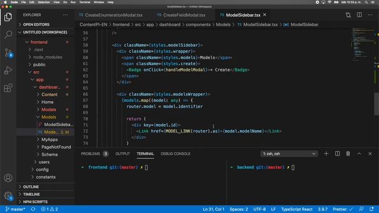Viewport: 379px width, 213px height.
Task: Click dashboard breadcrumb segment
Action: tap(170, 25)
